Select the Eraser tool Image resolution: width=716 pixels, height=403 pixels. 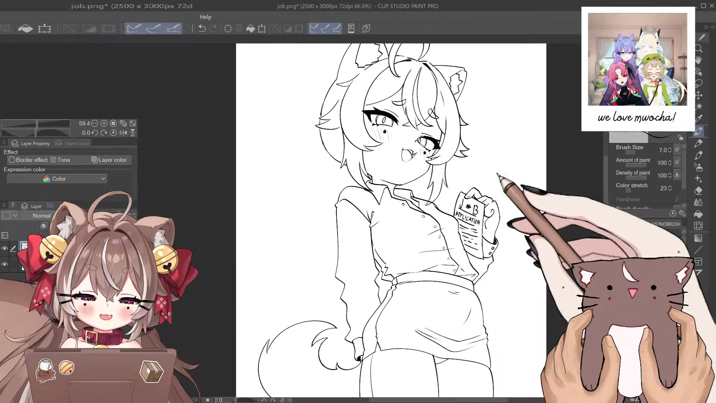pos(698,191)
